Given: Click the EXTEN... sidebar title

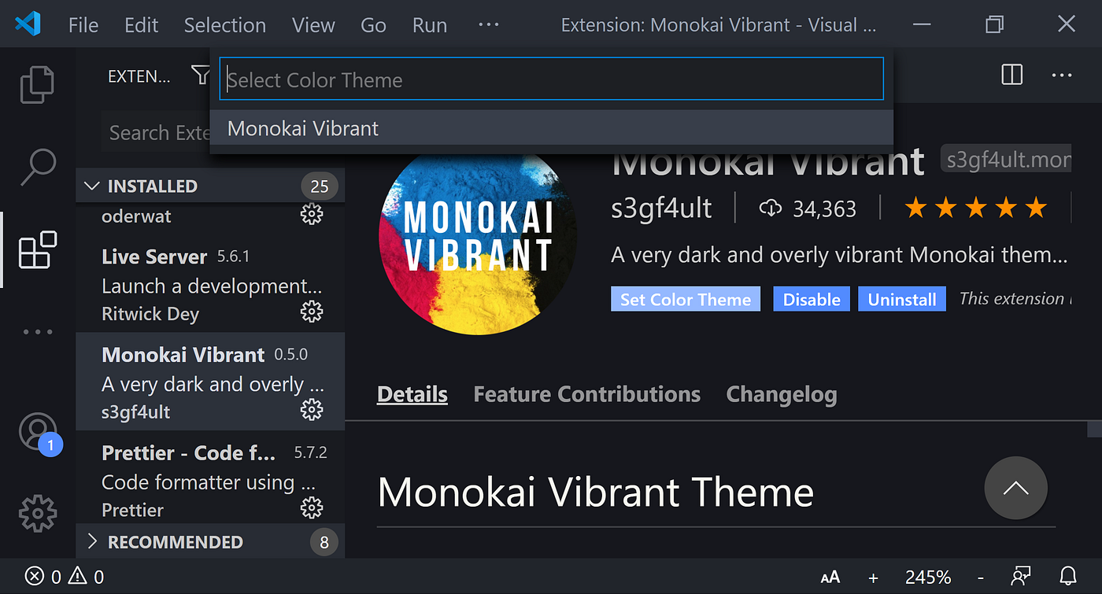Looking at the screenshot, I should 139,76.
